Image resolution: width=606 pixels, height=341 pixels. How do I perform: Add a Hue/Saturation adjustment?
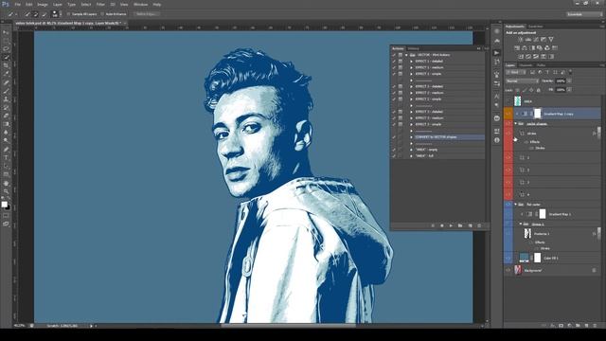click(x=517, y=48)
